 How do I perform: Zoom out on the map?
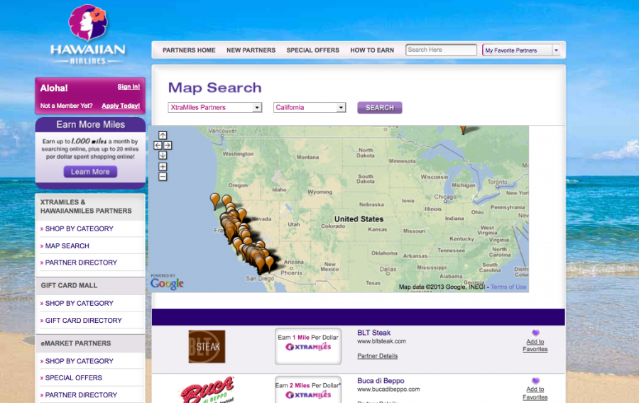coord(163,177)
